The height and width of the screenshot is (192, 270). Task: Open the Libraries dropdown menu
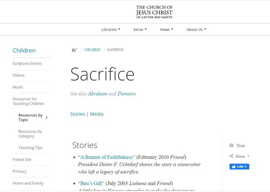tap(111, 30)
